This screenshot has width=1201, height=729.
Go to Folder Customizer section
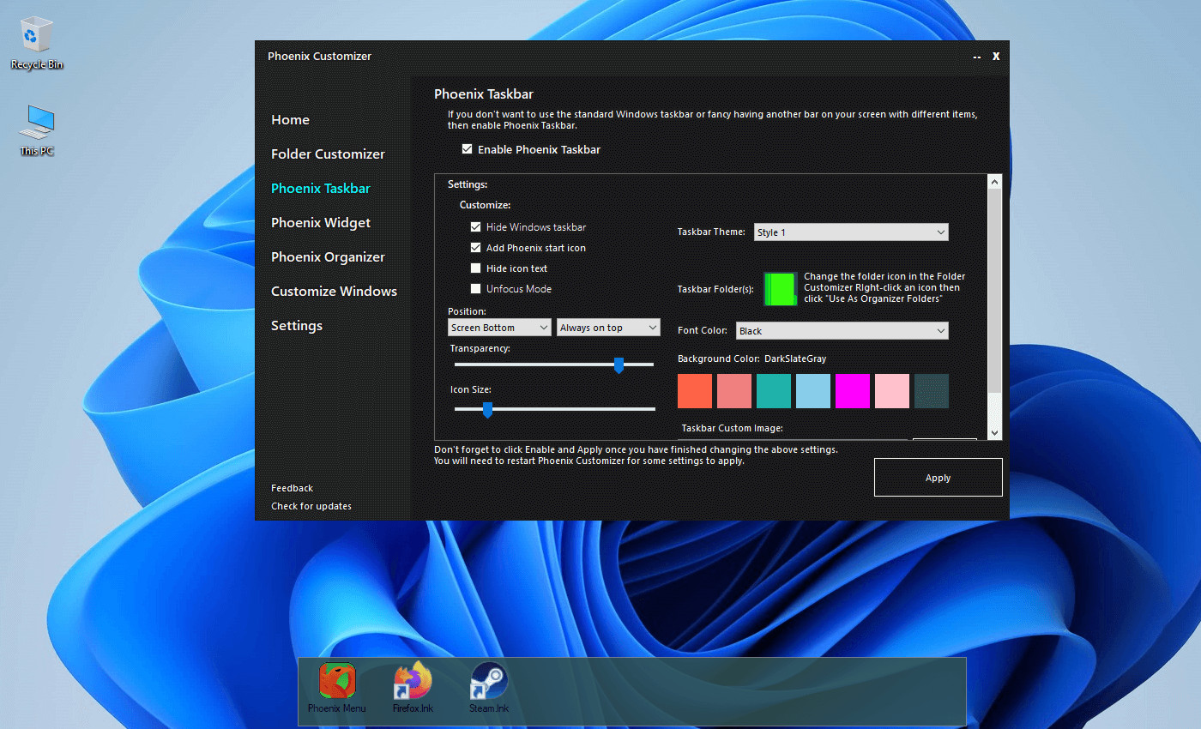point(328,154)
